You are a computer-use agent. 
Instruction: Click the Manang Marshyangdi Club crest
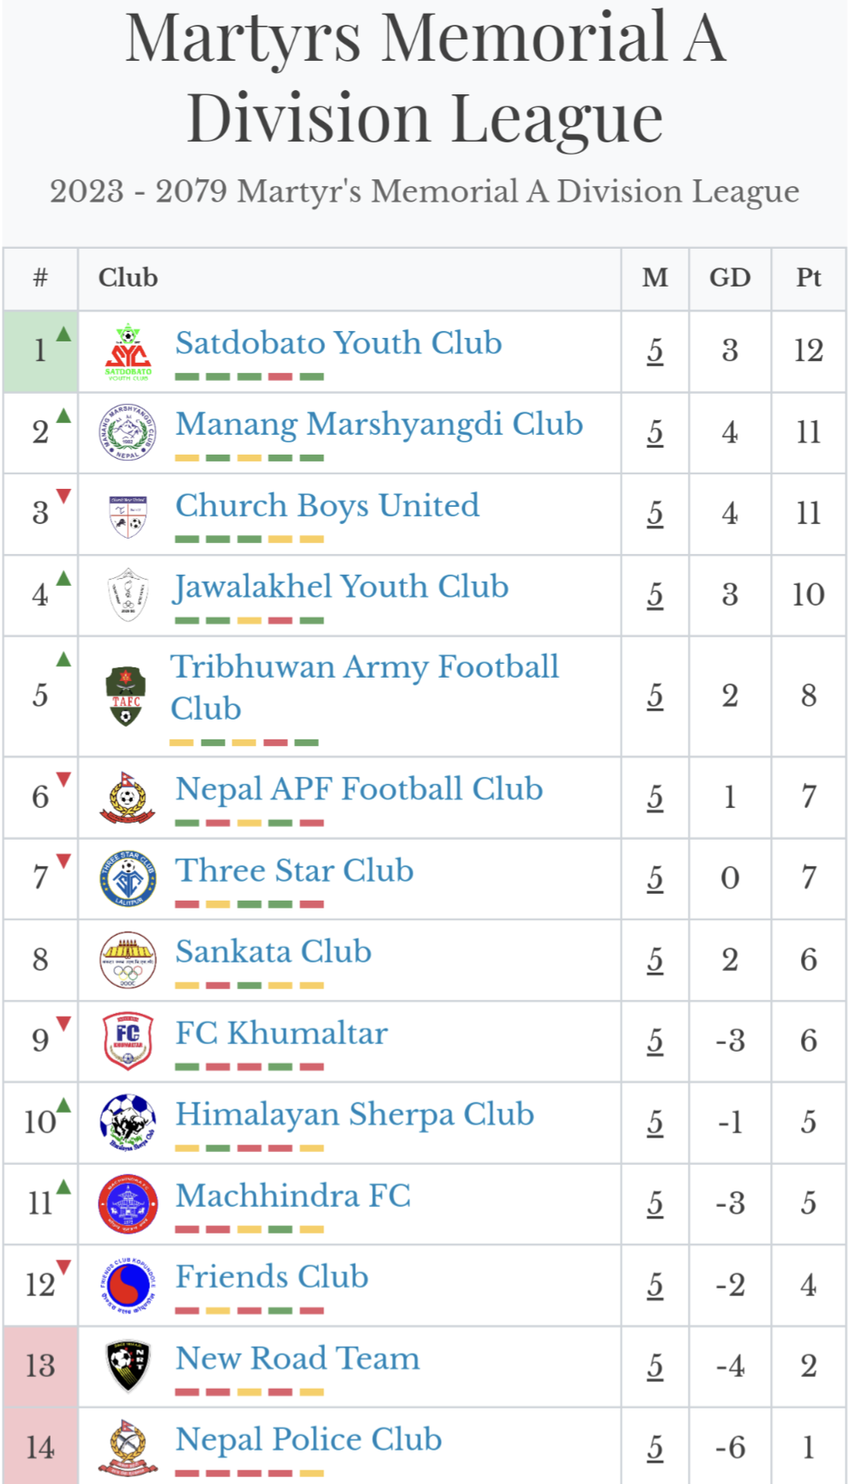tap(128, 432)
